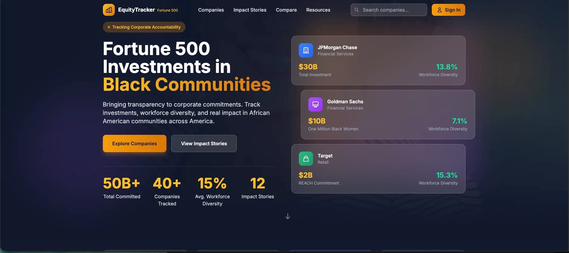This screenshot has height=253, width=569.
Task: Click the Target shopping bag icon
Action: point(306,159)
